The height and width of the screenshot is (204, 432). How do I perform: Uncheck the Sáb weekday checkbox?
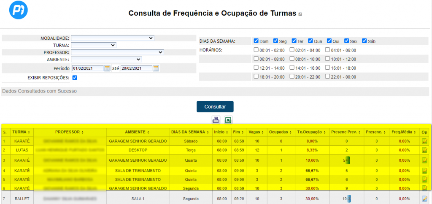coord(364,41)
